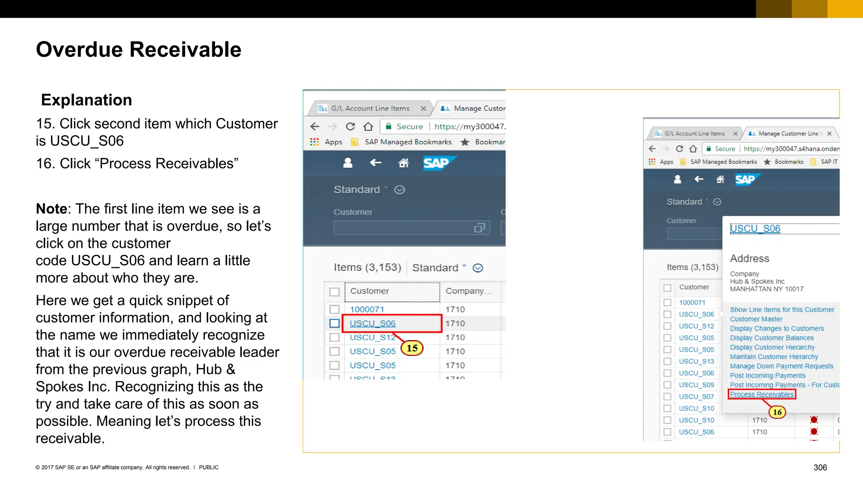Check the USCU_S09 row checkbox
863x485 pixels.
pos(667,385)
